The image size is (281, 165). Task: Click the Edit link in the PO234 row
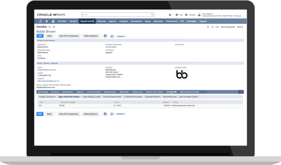point(40,105)
